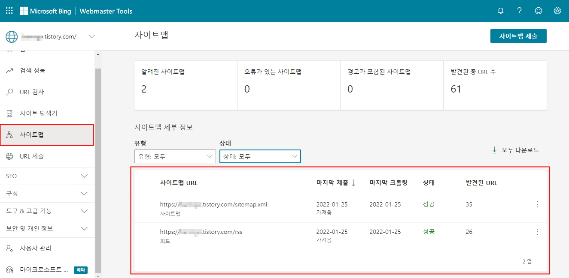Open the help question mark icon
The width and height of the screenshot is (569, 278).
click(x=519, y=11)
